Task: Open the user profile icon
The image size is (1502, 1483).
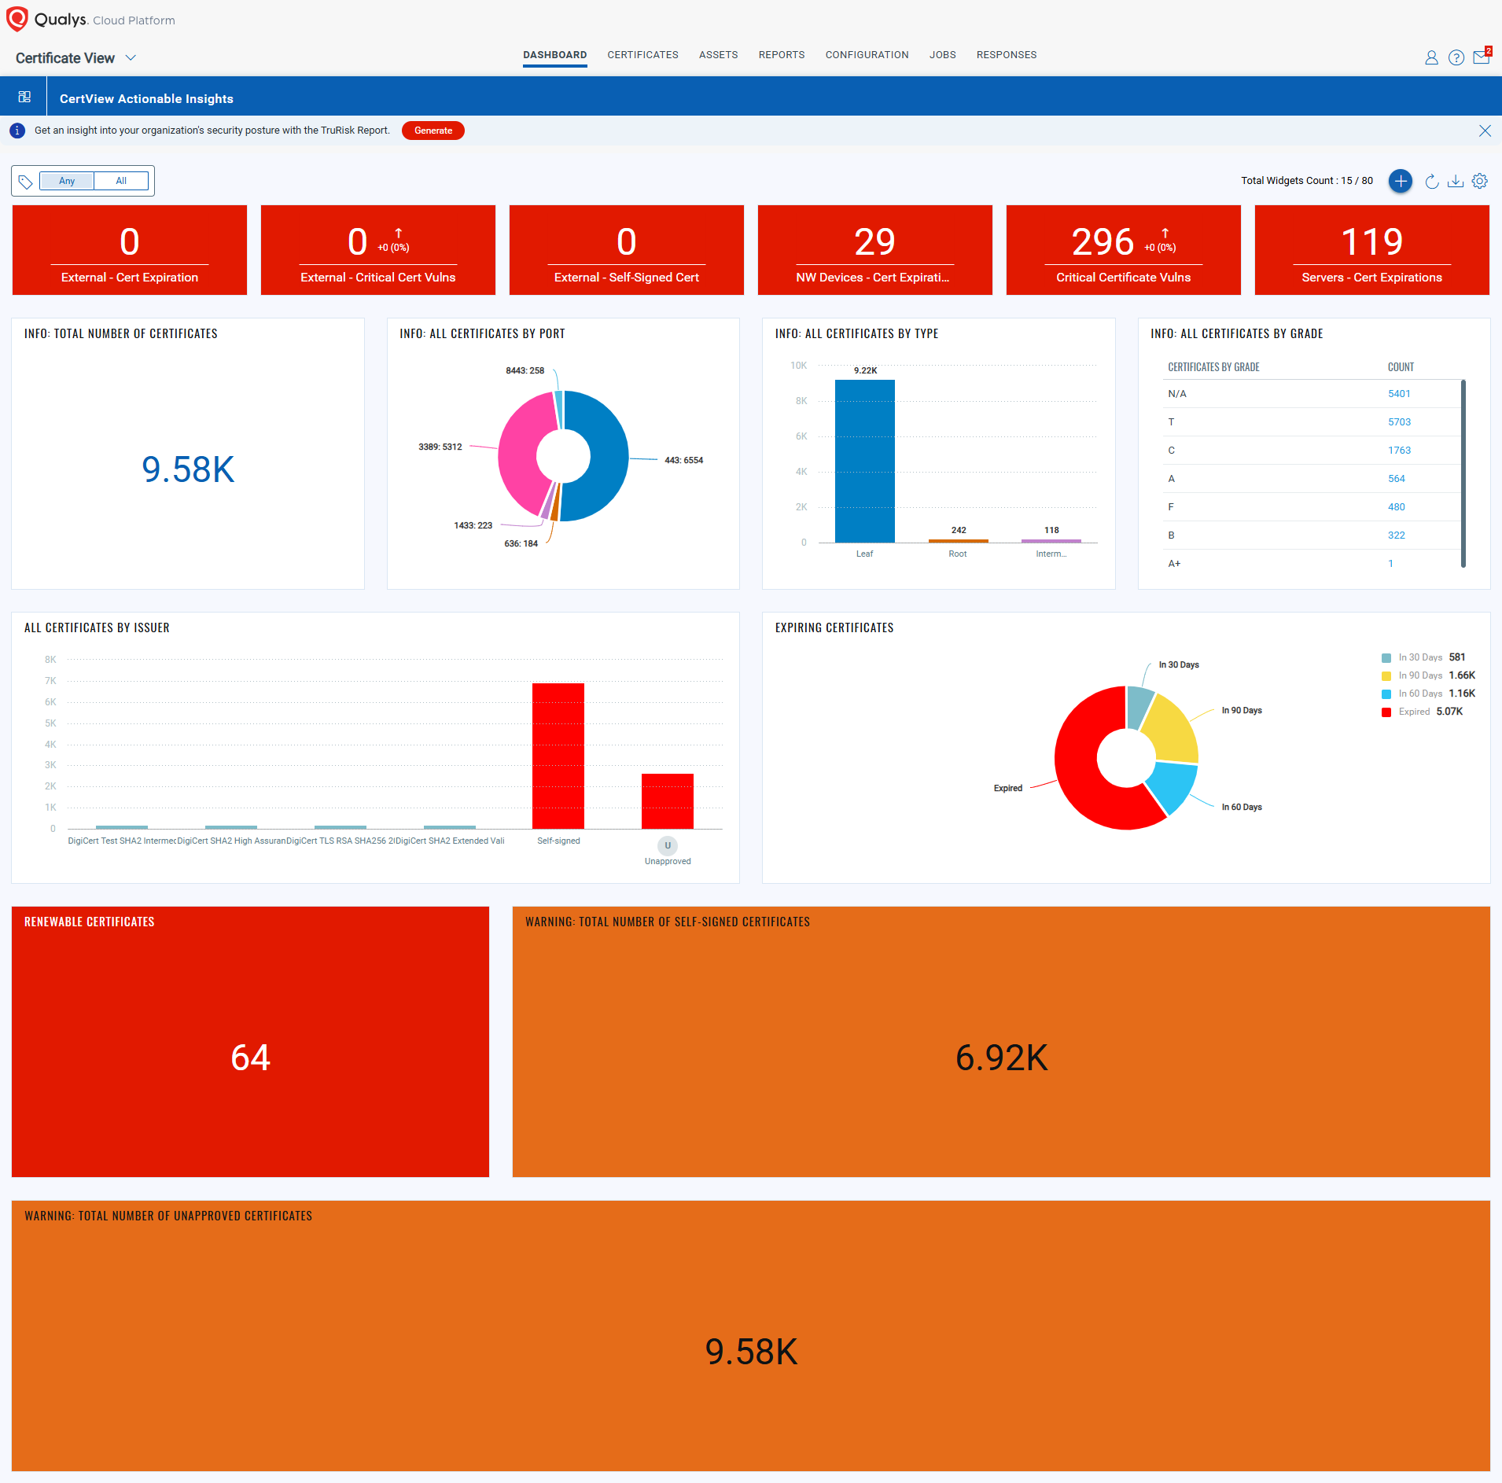Action: pyautogui.click(x=1431, y=57)
